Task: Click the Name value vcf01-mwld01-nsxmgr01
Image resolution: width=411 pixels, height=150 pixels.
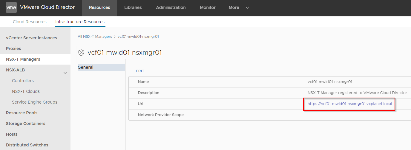Action: (x=330, y=82)
